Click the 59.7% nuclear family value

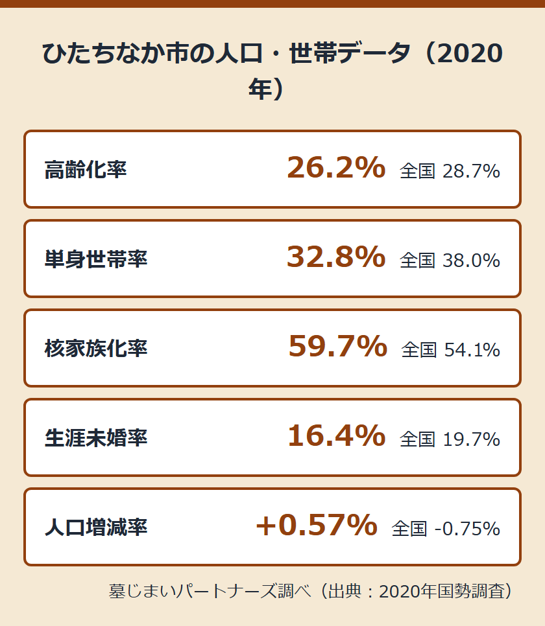click(x=338, y=346)
